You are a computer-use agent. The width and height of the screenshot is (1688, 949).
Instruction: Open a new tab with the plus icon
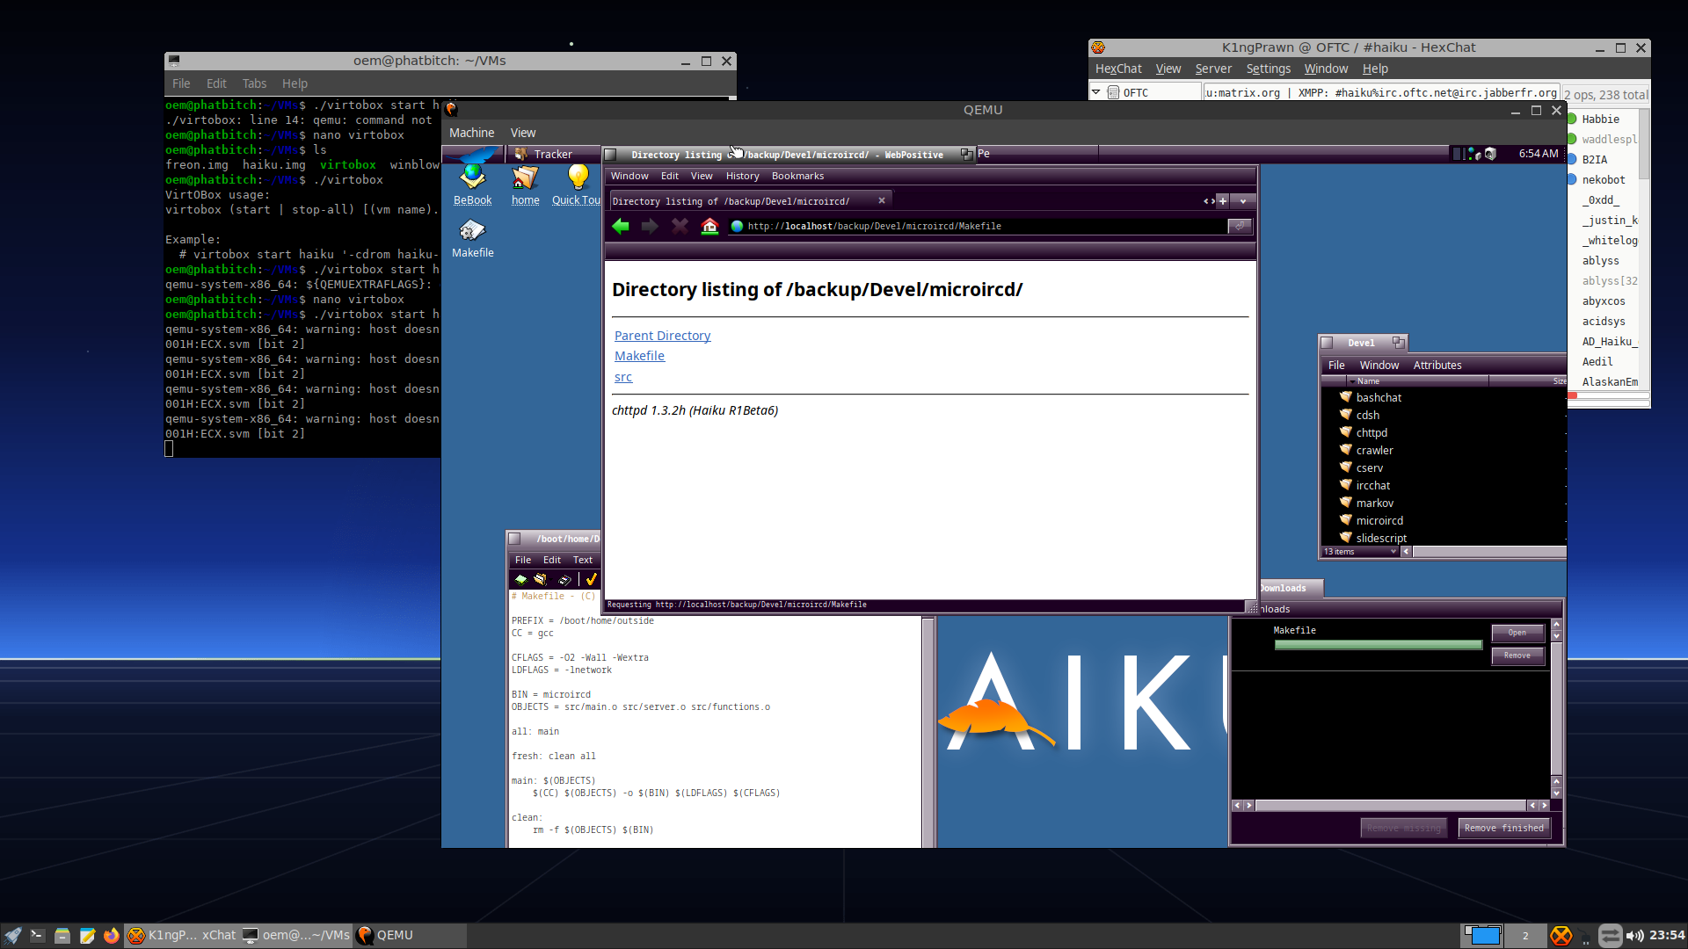1222,201
